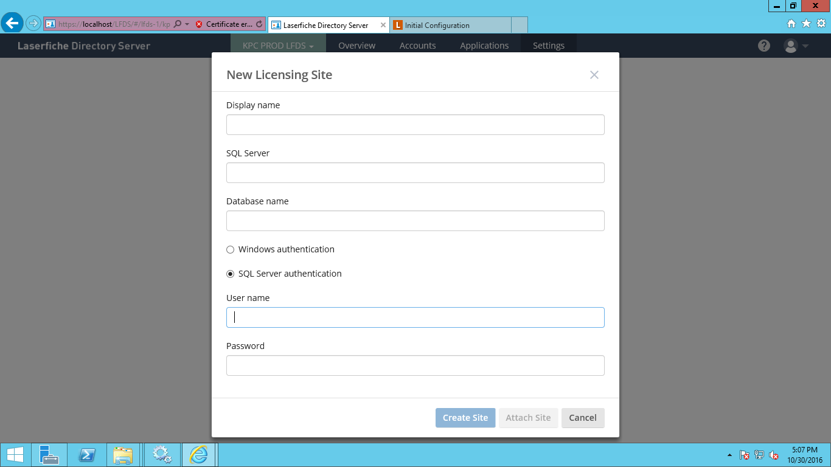This screenshot has width=831, height=467.
Task: Close the New Licensing Site dialog
Action: 594,75
